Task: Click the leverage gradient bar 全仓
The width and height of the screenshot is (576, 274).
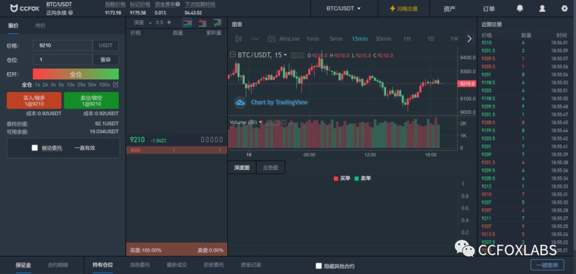Action: point(76,74)
